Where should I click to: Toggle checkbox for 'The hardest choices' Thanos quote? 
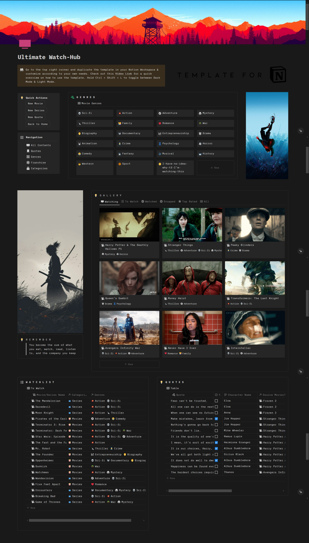(216, 472)
